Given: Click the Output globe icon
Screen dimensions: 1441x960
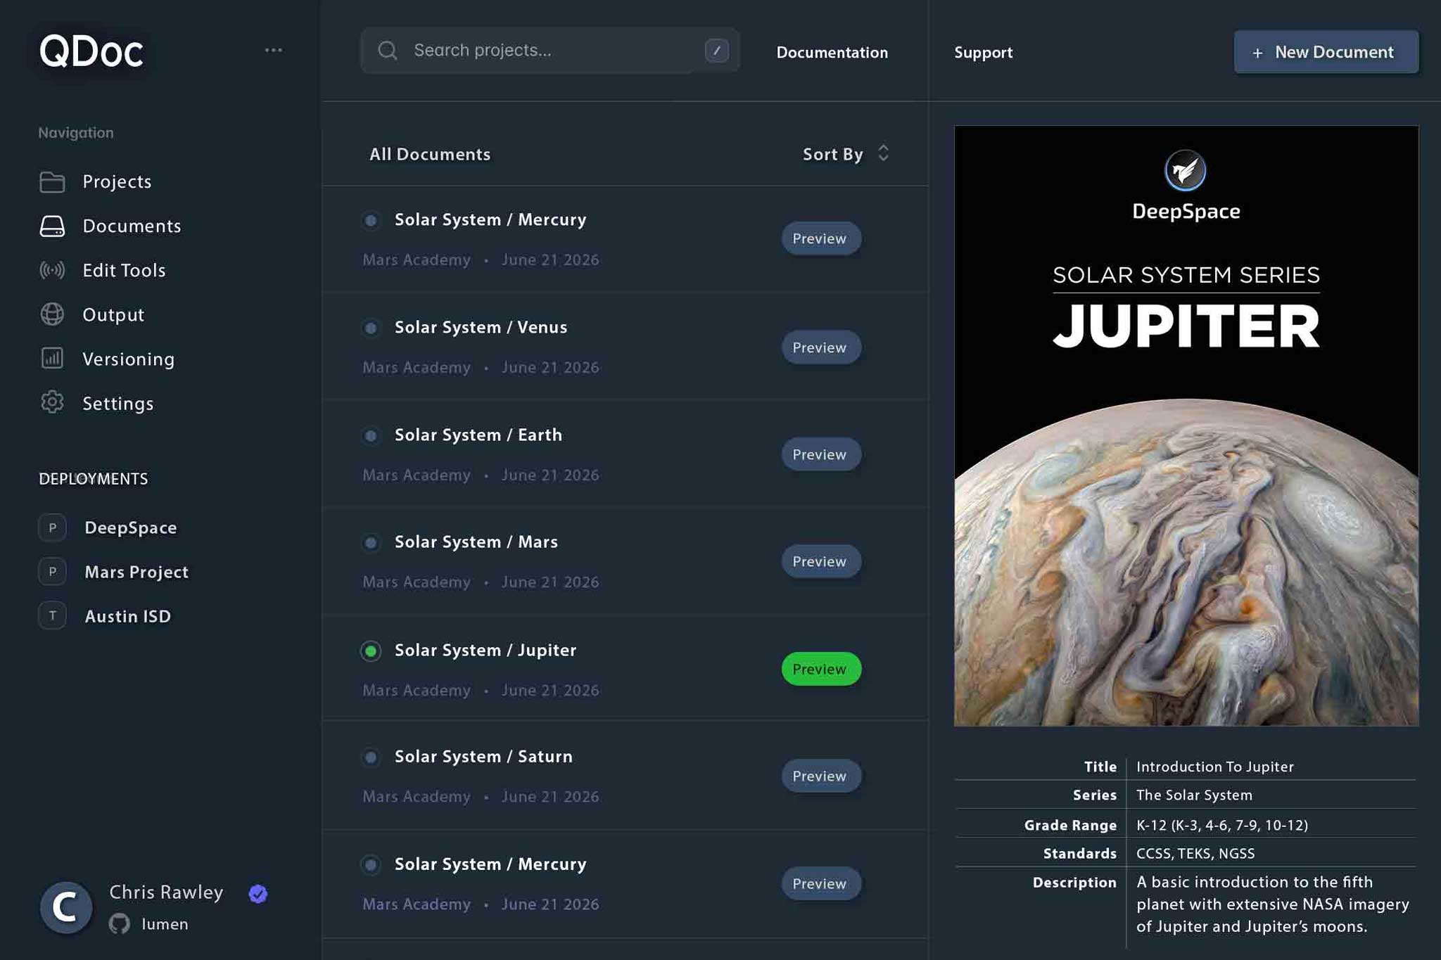Looking at the screenshot, I should tap(52, 314).
